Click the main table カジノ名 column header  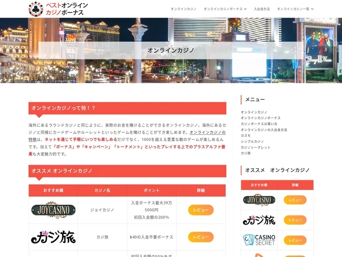pyautogui.click(x=102, y=190)
